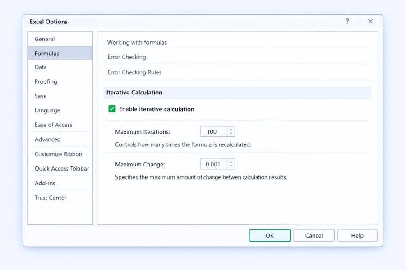Screen dimensions: 406x270
Task: Close the Excel Options dialog
Action: (370, 21)
